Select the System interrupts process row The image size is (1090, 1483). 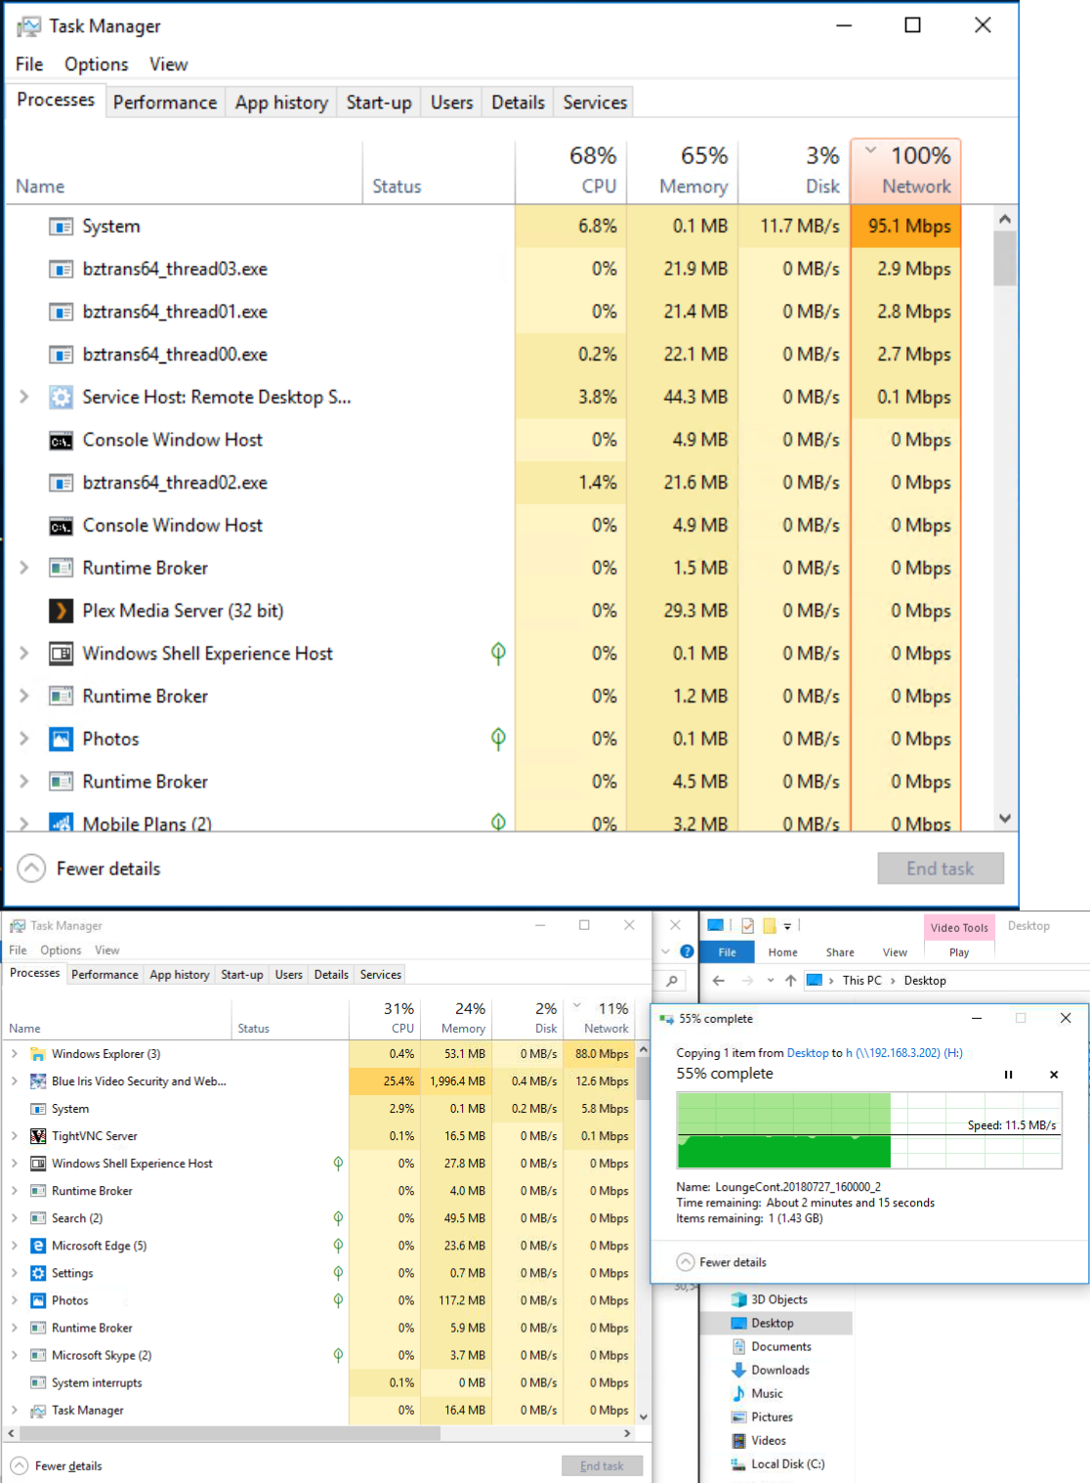[320, 1382]
